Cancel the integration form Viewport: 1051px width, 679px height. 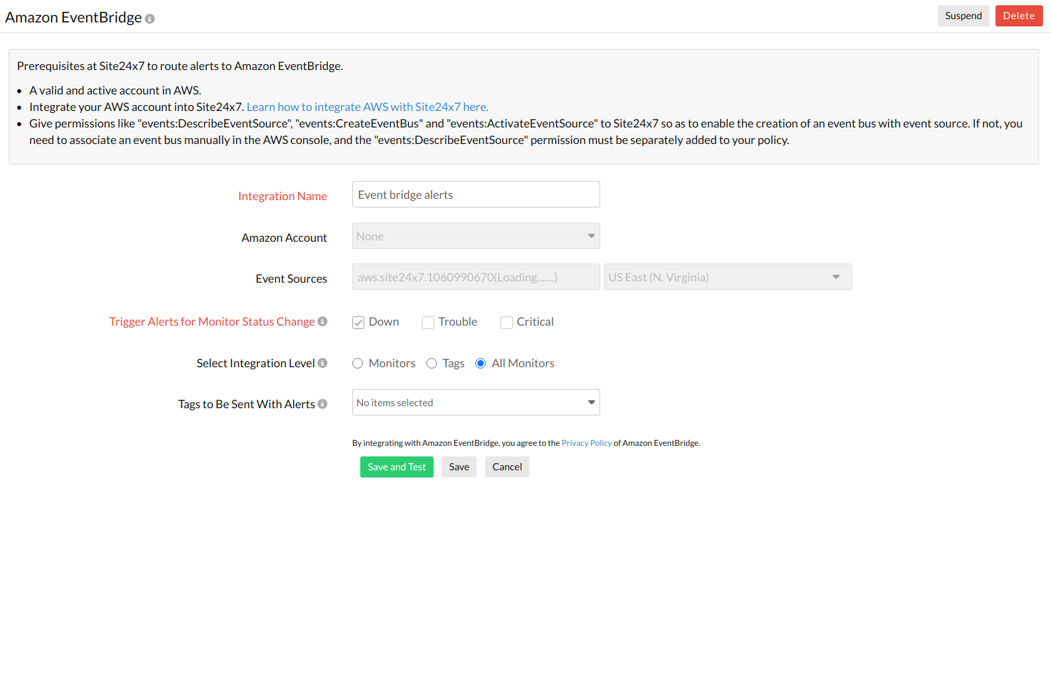[x=507, y=467]
